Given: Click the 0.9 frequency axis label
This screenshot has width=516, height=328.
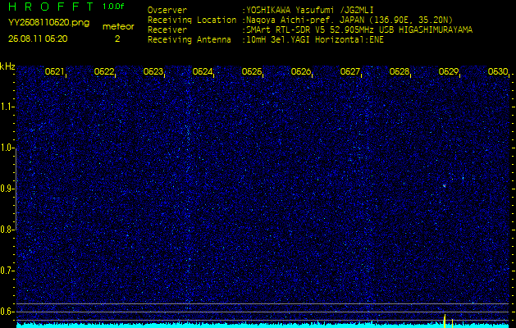Looking at the screenshot, I should pos(7,189).
